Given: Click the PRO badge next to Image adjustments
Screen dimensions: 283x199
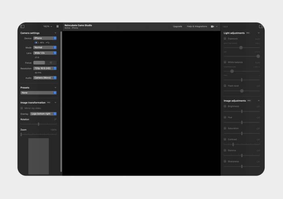Looking at the screenshot, I should point(249,101).
